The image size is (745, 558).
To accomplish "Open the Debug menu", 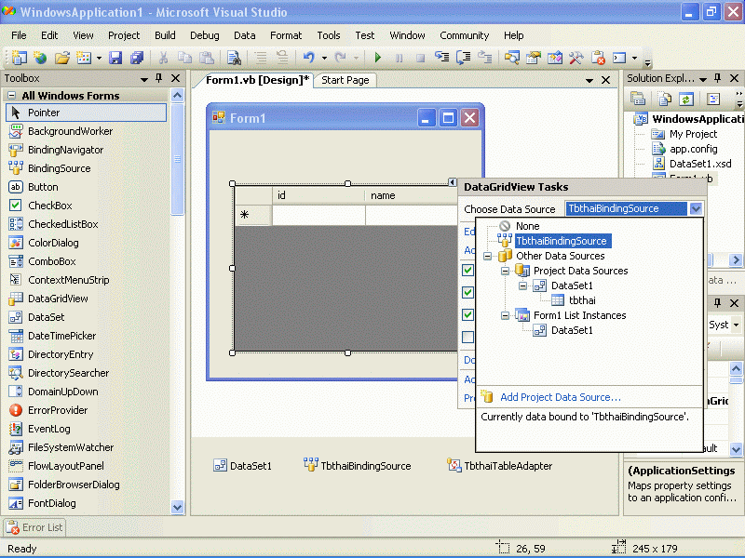I will (x=205, y=35).
